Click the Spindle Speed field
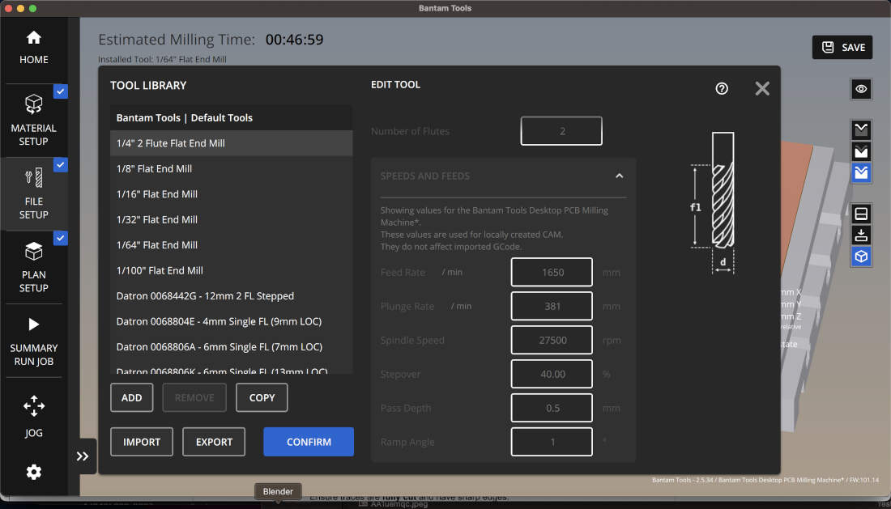 (x=552, y=341)
